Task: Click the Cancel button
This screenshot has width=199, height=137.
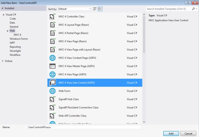Action: 188,134
